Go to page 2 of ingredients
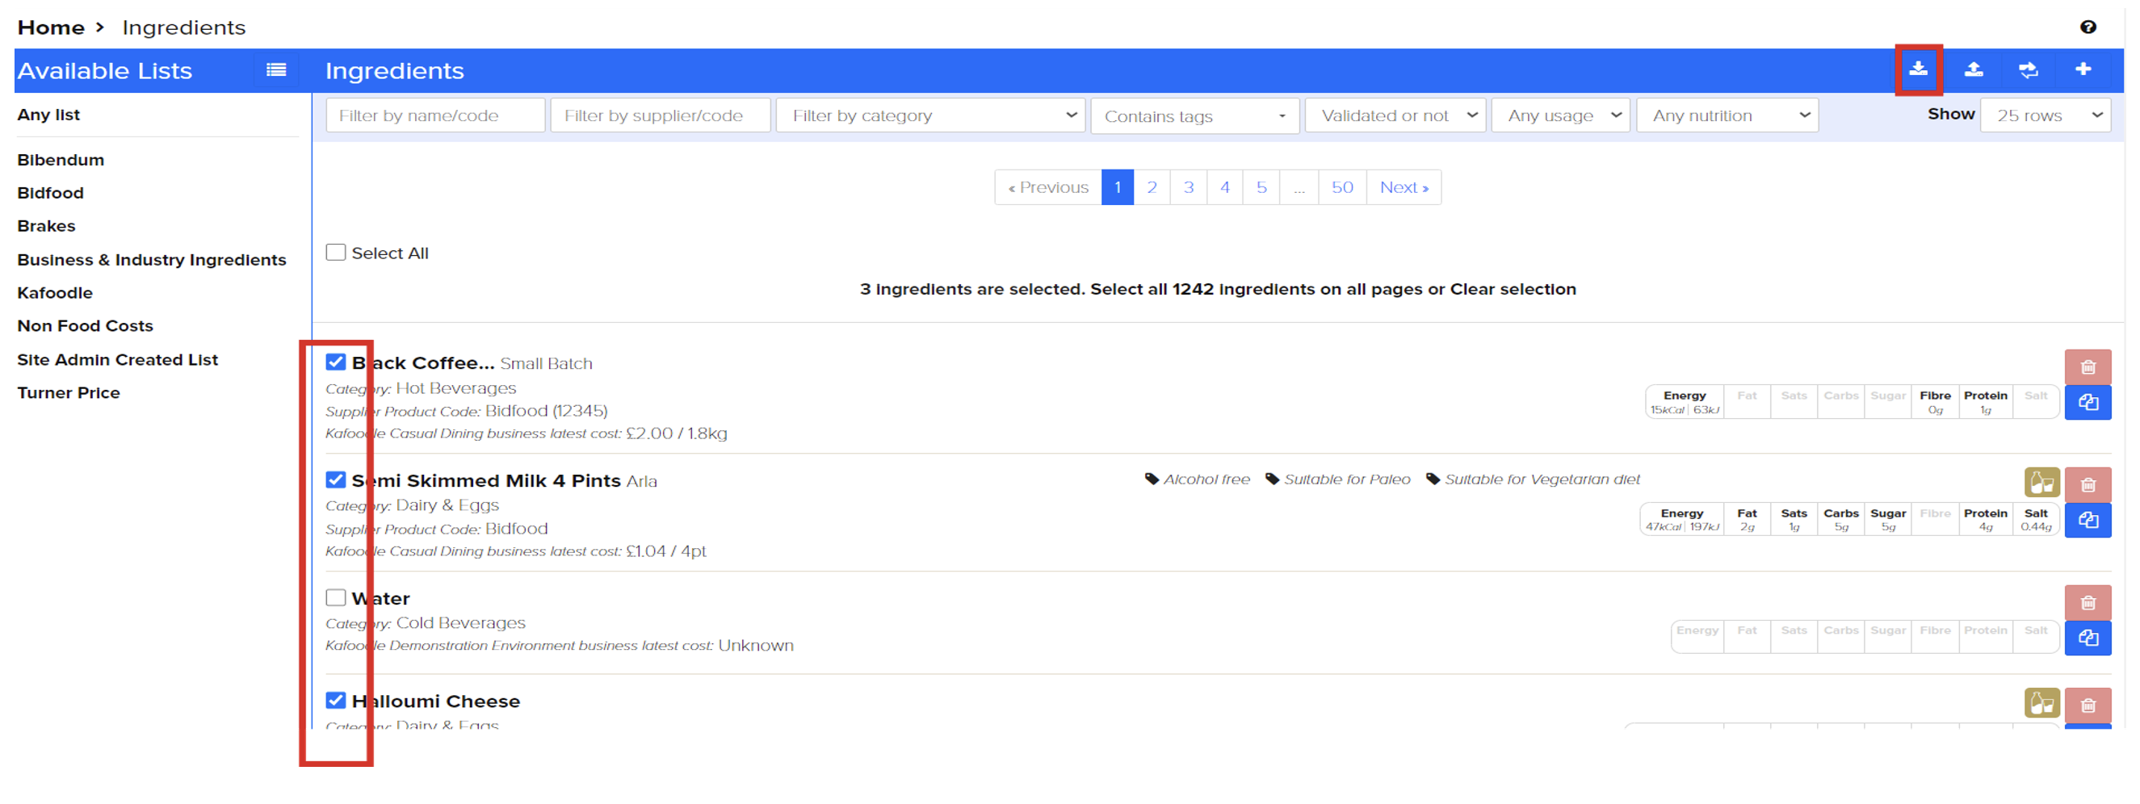This screenshot has width=2140, height=804. click(1152, 188)
